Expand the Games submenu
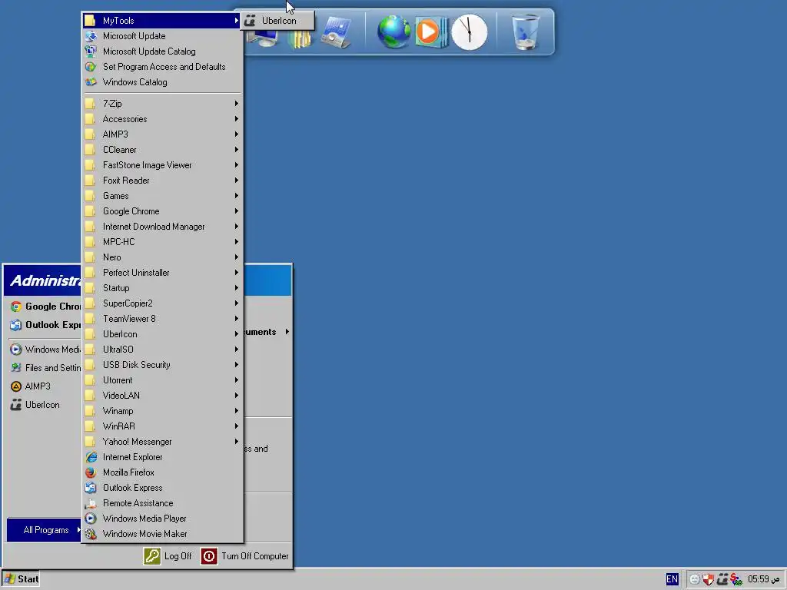 tap(163, 196)
